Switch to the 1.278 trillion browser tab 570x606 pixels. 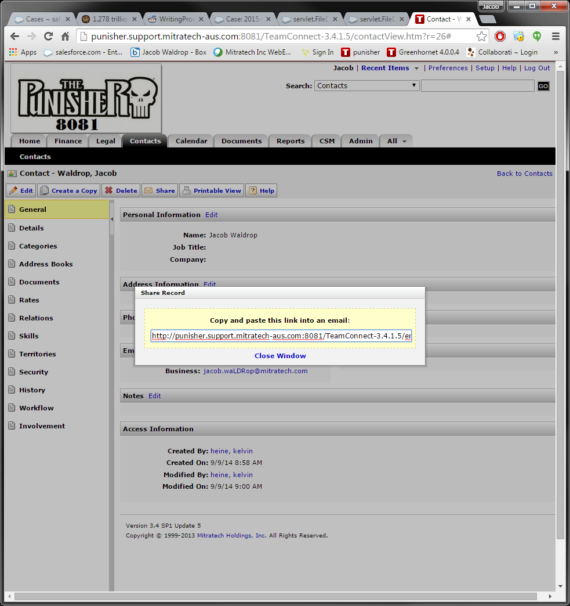click(109, 19)
